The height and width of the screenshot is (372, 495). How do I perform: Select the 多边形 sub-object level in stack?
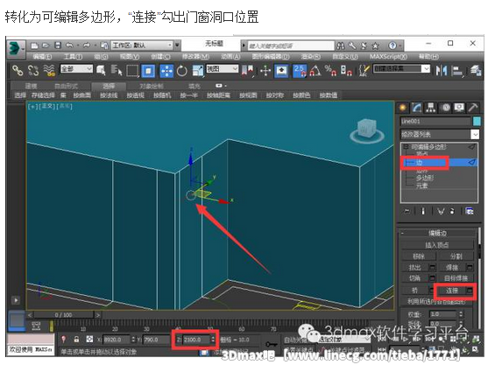coord(424,179)
